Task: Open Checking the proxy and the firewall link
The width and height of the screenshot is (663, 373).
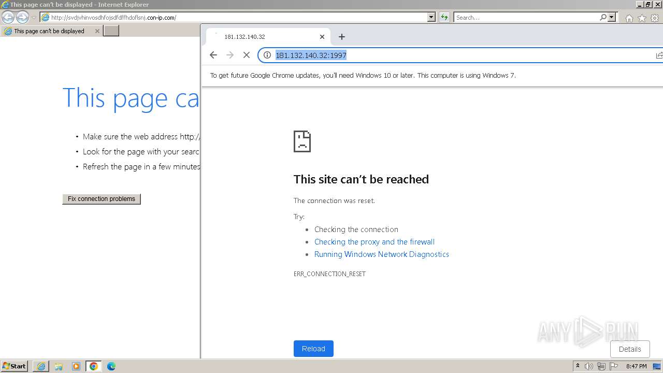Action: point(374,242)
